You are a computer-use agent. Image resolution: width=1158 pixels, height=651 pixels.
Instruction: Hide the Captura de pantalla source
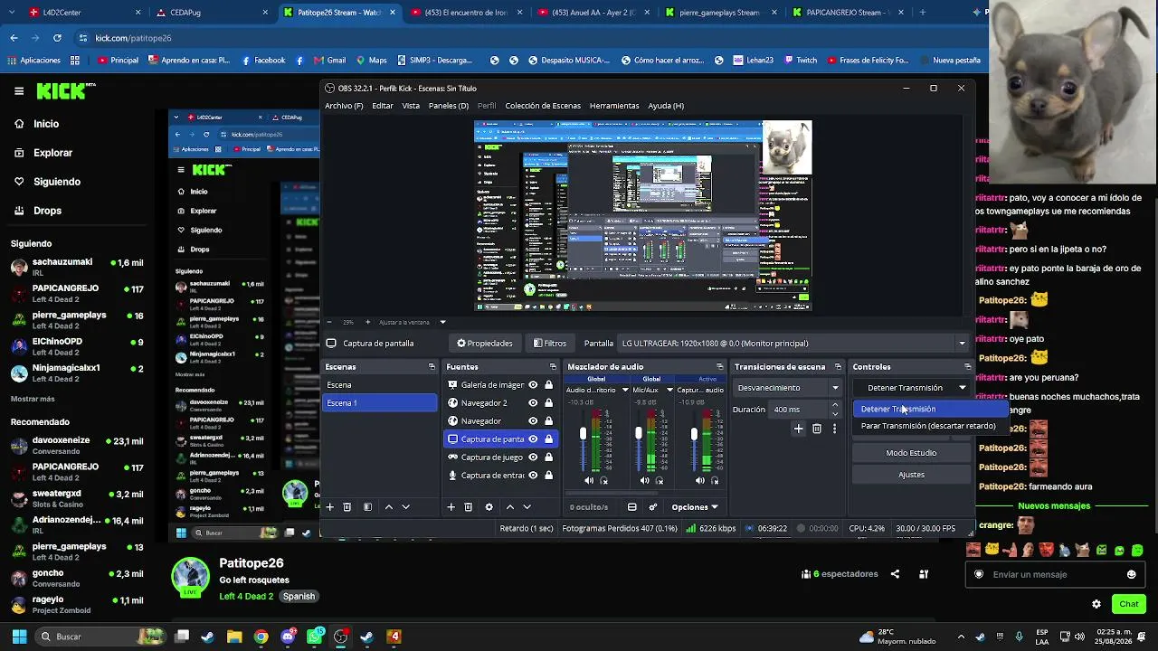[x=533, y=439]
